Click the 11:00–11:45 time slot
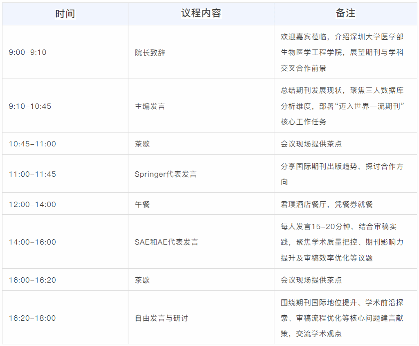Screen dimensions: 419x346 coord(32,174)
